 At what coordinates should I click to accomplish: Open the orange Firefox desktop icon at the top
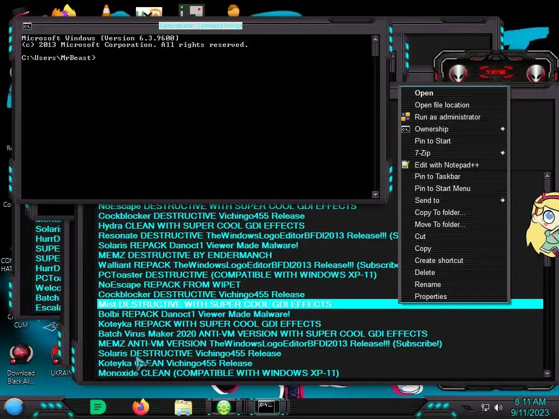(x=64, y=10)
